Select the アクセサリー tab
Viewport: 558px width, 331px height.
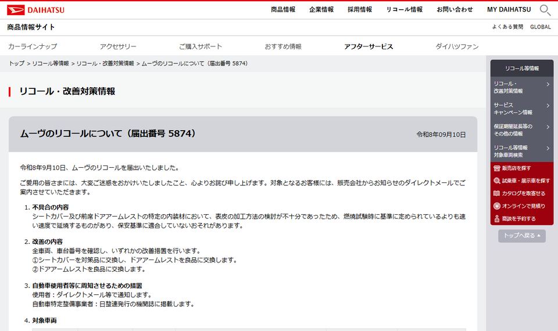(x=118, y=46)
